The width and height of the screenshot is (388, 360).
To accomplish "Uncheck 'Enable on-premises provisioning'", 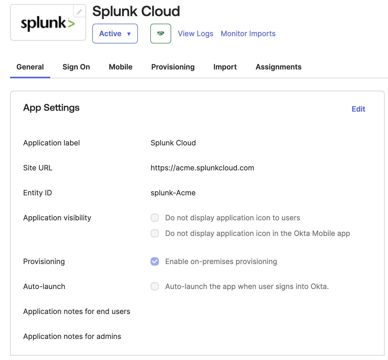I will (155, 261).
